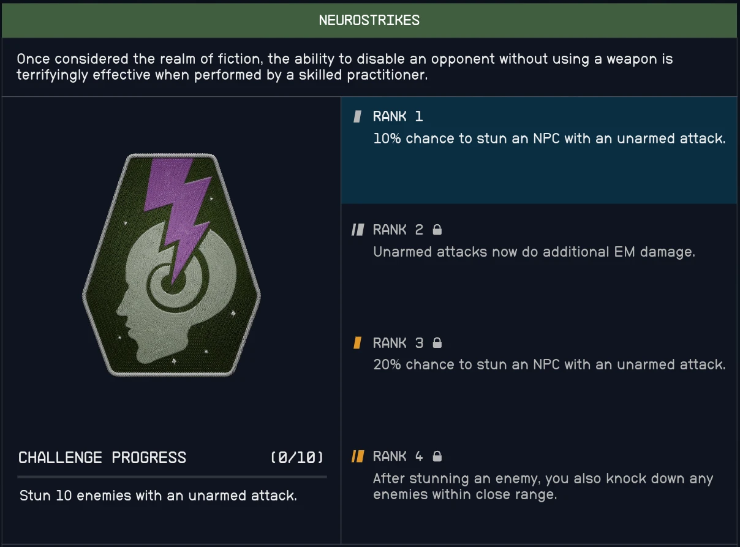Image resolution: width=740 pixels, height=547 pixels.
Task: Click the lock icon beside Rank 3
Action: click(437, 343)
